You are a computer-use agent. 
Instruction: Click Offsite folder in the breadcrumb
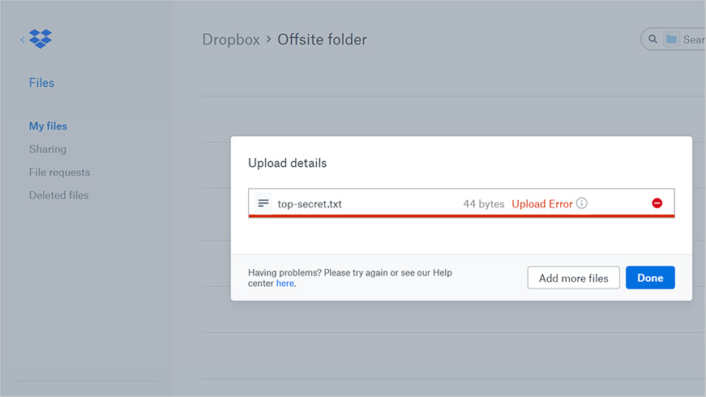pos(322,40)
